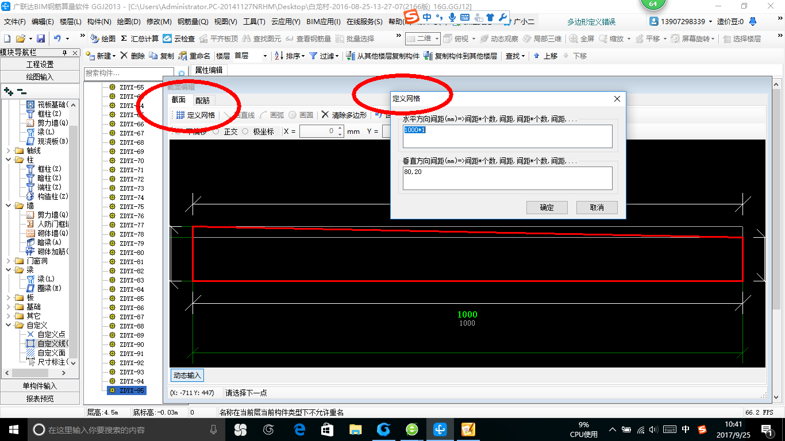Open 文件(F) menu

coord(15,22)
